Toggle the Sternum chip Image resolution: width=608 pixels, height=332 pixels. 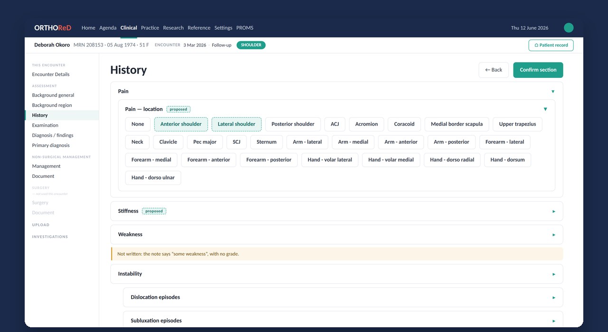266,142
